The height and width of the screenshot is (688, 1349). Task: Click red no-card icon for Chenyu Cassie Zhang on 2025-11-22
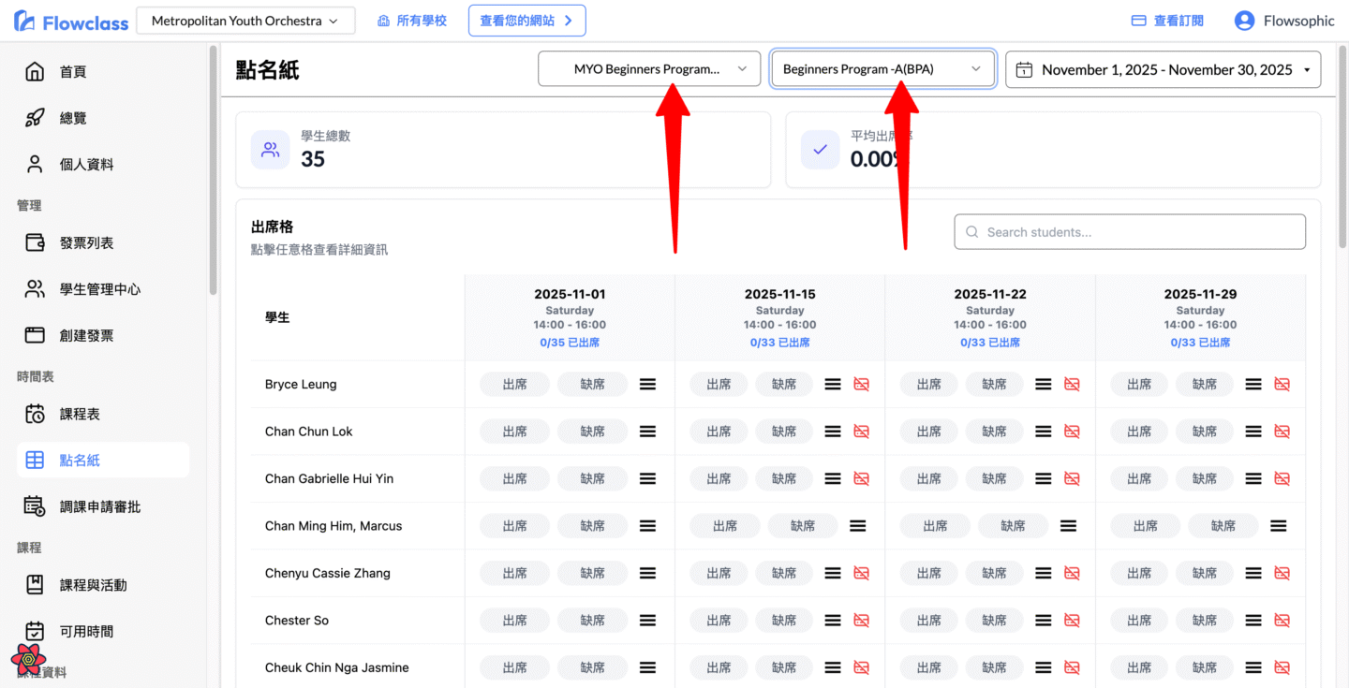pos(1072,573)
